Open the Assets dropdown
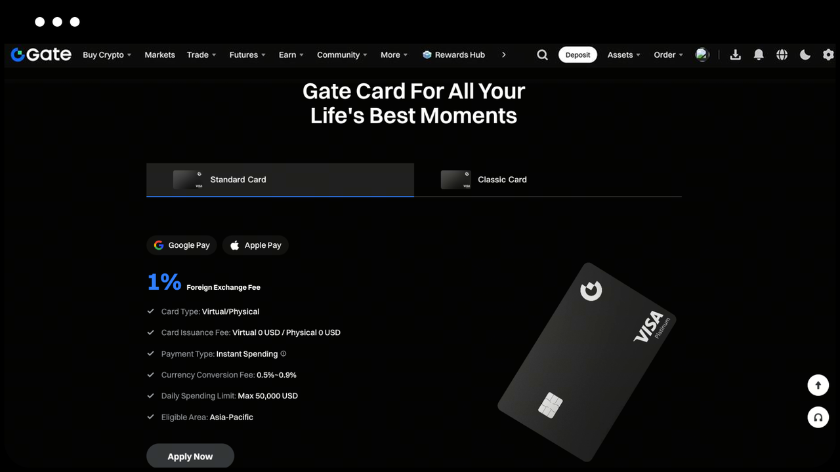840x472 pixels. click(x=623, y=55)
